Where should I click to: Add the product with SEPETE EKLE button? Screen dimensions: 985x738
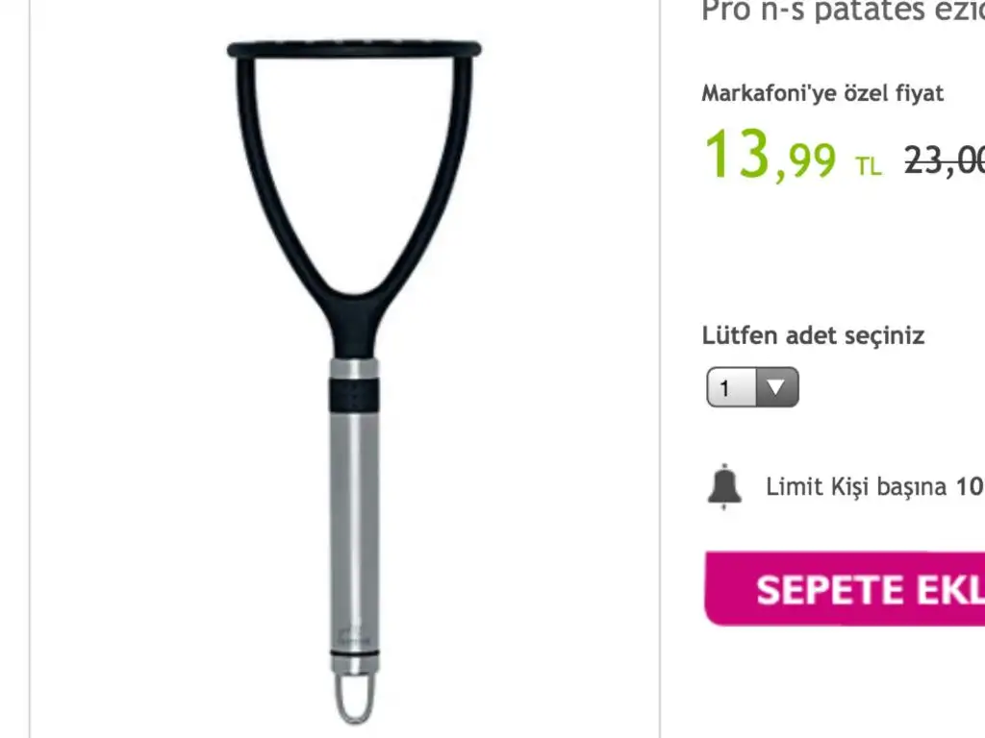(x=845, y=589)
